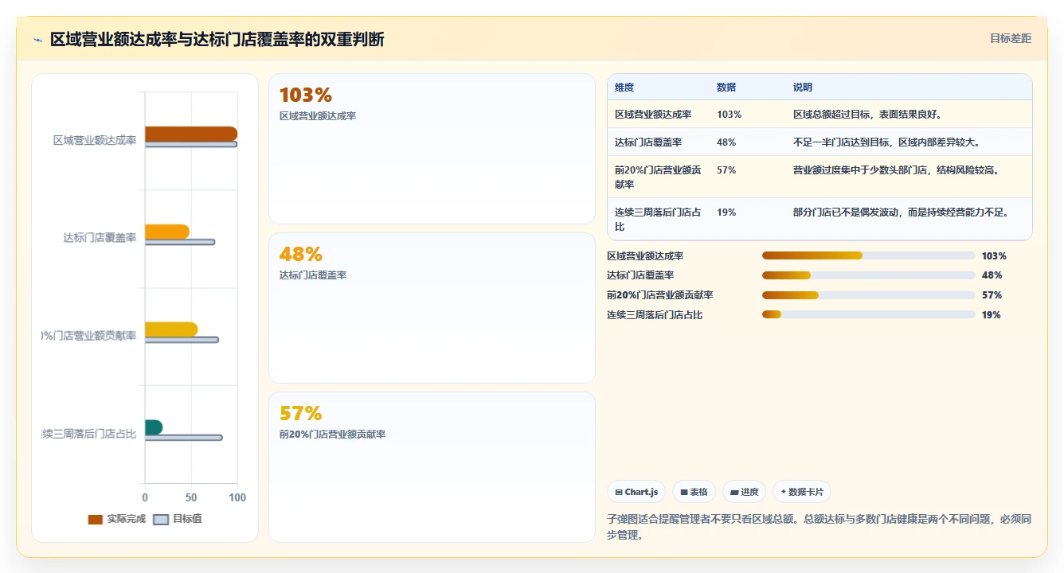
Task: Click caption 达标门店覆盖率 under the 48% card
Action: tap(313, 275)
